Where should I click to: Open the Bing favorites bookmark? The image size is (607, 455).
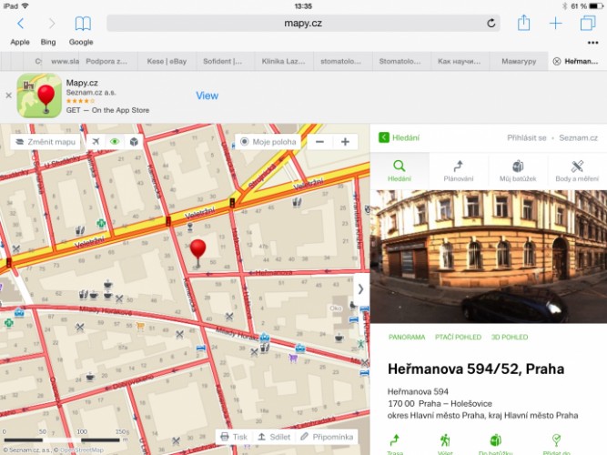pos(48,42)
